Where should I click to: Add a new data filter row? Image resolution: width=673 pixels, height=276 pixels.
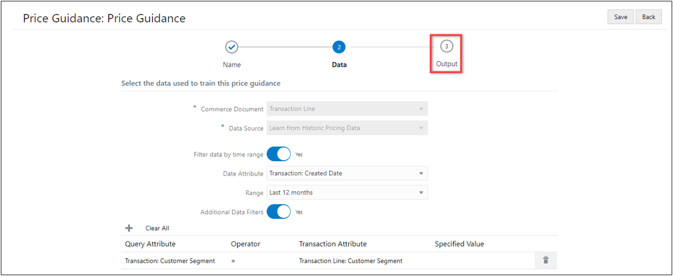pyautogui.click(x=129, y=228)
